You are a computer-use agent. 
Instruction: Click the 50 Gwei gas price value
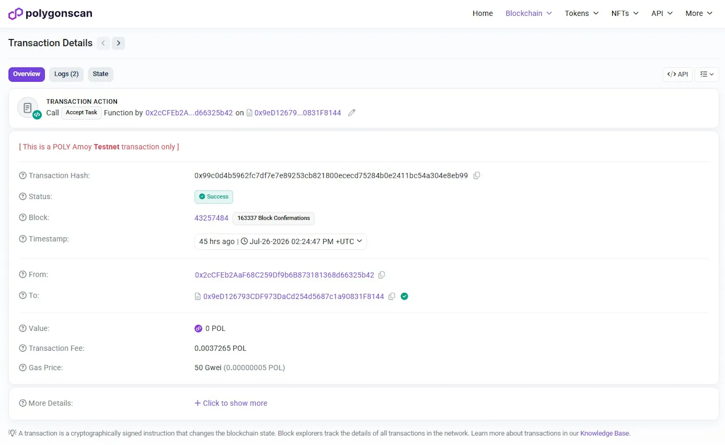point(208,367)
